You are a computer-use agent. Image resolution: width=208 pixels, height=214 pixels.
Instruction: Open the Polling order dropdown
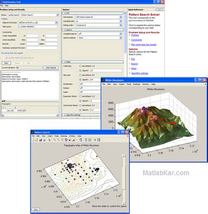click(x=120, y=25)
